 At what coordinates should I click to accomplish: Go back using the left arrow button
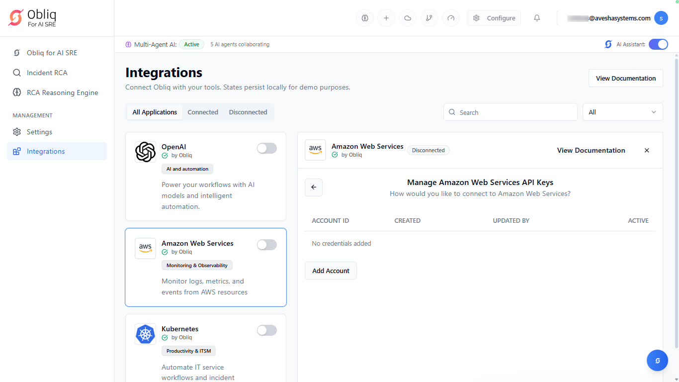click(x=314, y=188)
